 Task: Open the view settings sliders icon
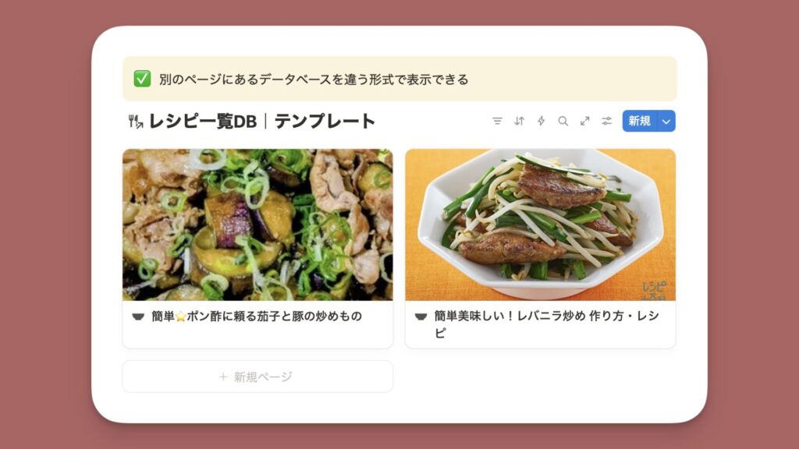click(606, 121)
